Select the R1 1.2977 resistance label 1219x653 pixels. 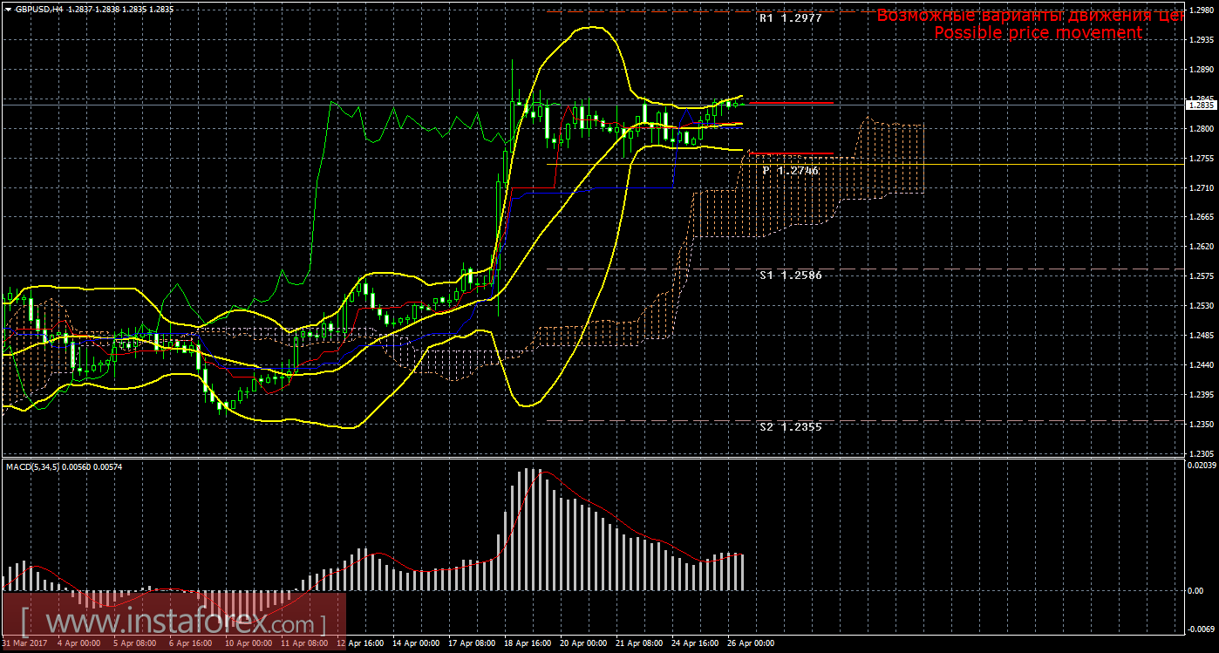(790, 17)
